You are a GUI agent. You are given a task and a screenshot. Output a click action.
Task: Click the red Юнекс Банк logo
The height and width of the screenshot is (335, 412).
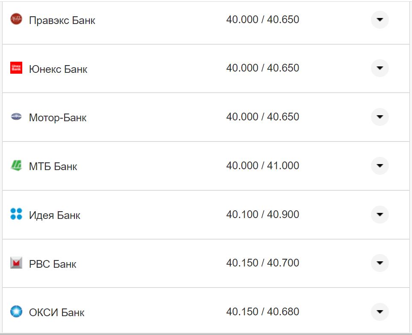(x=16, y=68)
